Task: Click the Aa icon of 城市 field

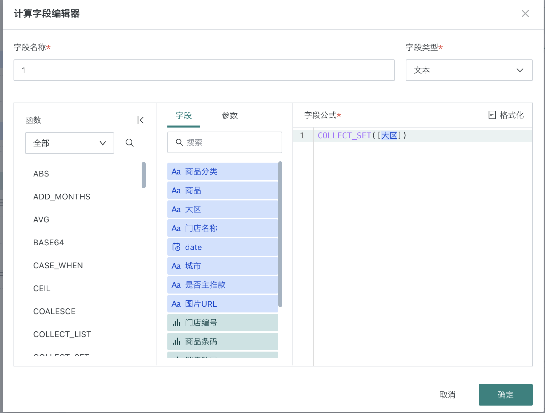Action: click(x=176, y=266)
